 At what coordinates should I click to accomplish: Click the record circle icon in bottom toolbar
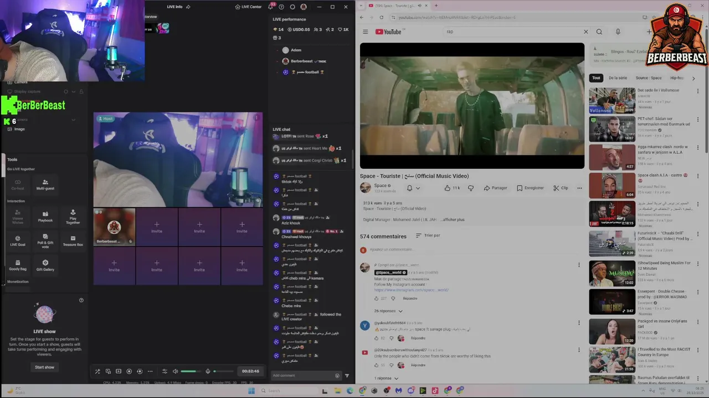[129, 371]
